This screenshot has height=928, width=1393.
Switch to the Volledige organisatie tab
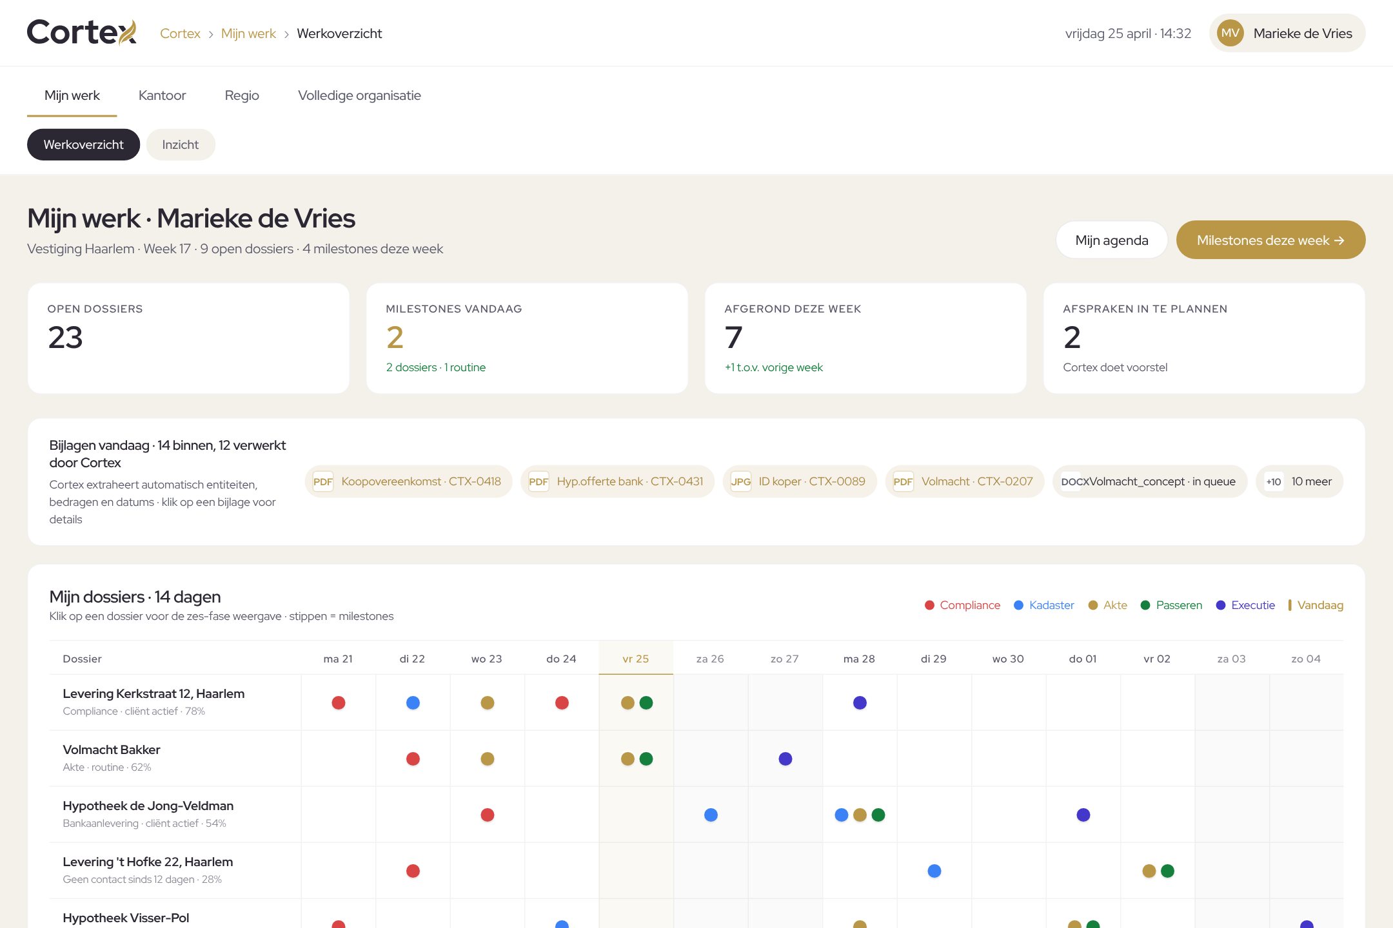pyautogui.click(x=359, y=95)
